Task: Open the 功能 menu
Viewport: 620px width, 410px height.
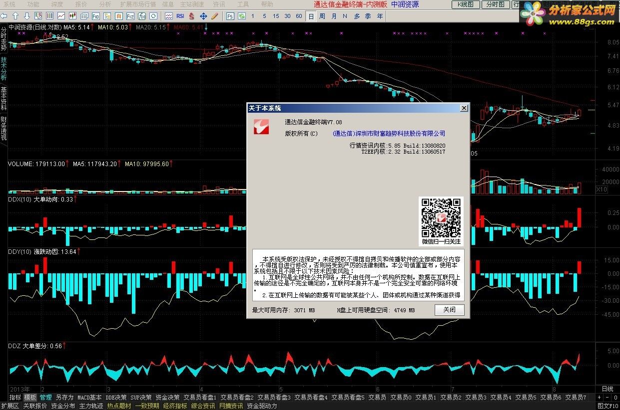Action: [x=33, y=4]
